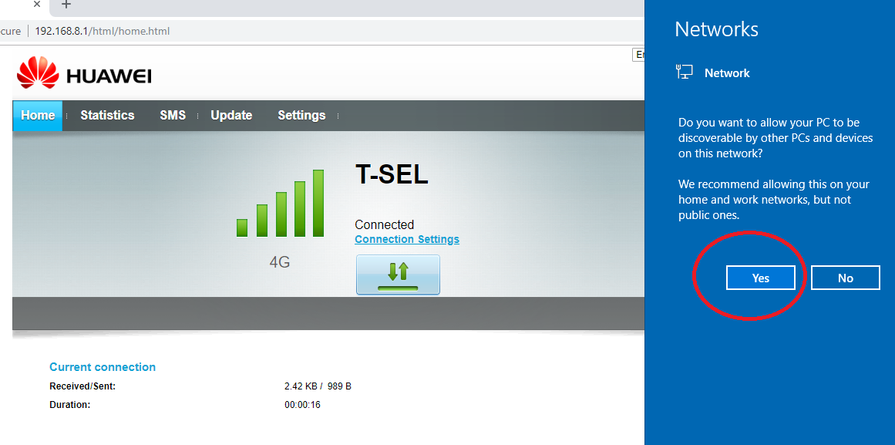Click the Received/Sent label
This screenshot has width=895, height=445.
coord(82,386)
